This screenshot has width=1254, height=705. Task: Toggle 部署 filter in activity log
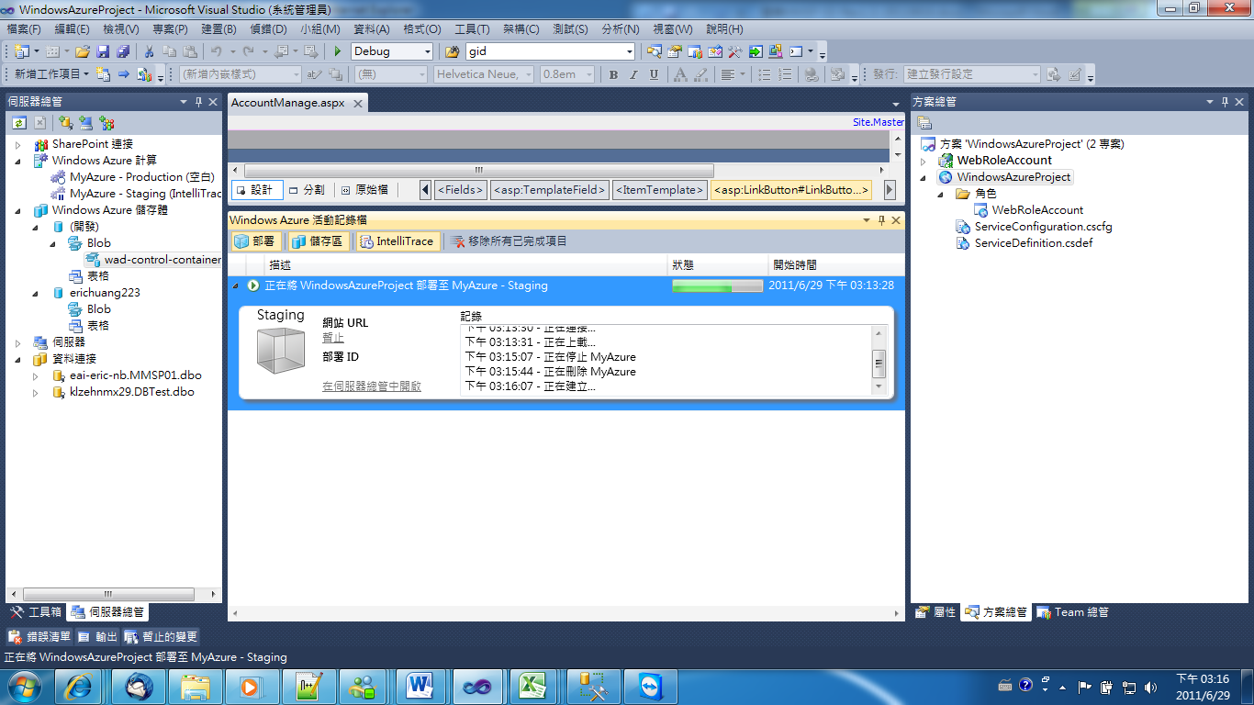[x=255, y=241]
